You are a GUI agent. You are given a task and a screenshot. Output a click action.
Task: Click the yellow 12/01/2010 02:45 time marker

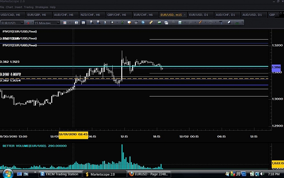(73, 135)
